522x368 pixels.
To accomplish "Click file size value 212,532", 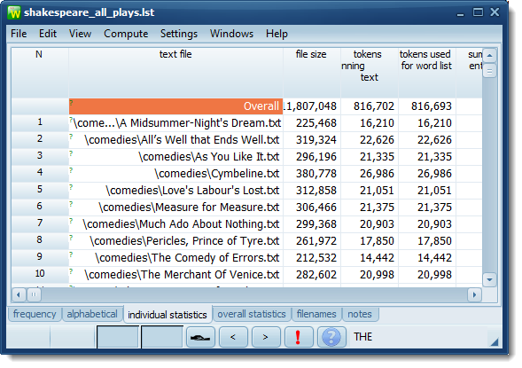I will (x=312, y=258).
